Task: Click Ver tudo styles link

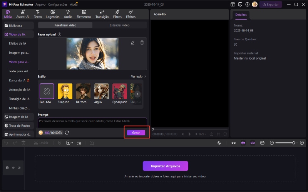Action: [139, 76]
